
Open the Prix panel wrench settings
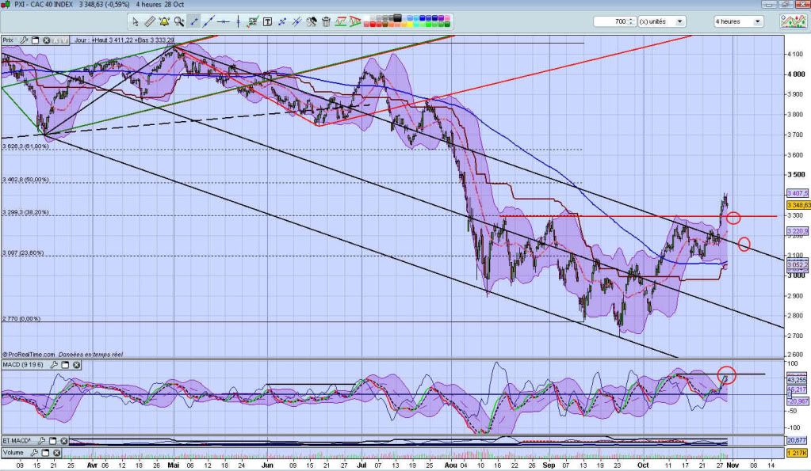coord(24,40)
